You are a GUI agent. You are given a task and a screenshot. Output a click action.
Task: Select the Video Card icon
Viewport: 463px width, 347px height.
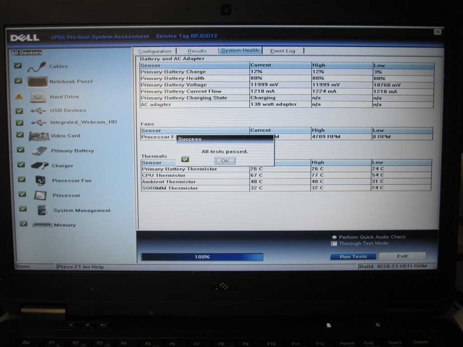38,136
